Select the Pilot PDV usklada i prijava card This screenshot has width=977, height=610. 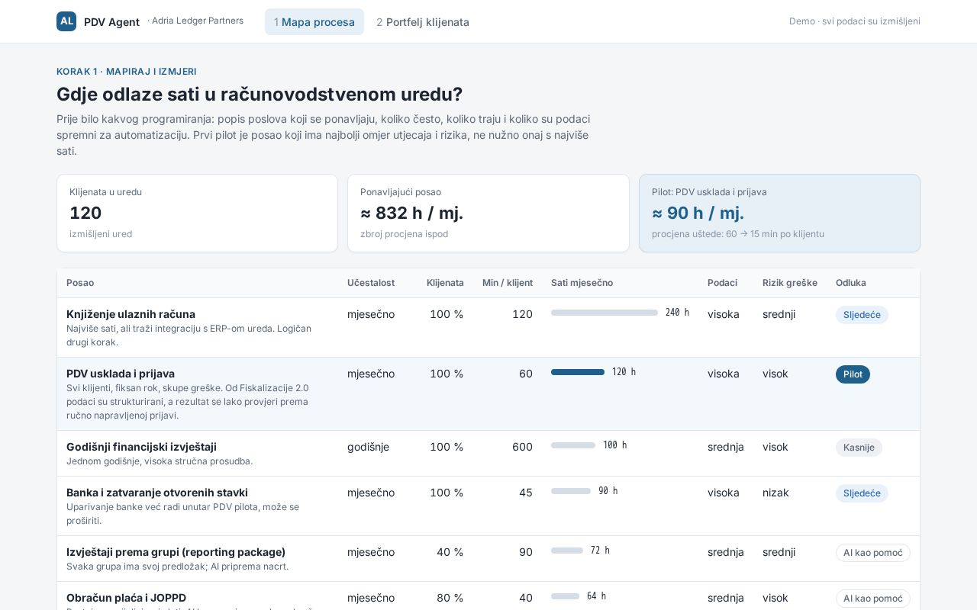coord(779,213)
